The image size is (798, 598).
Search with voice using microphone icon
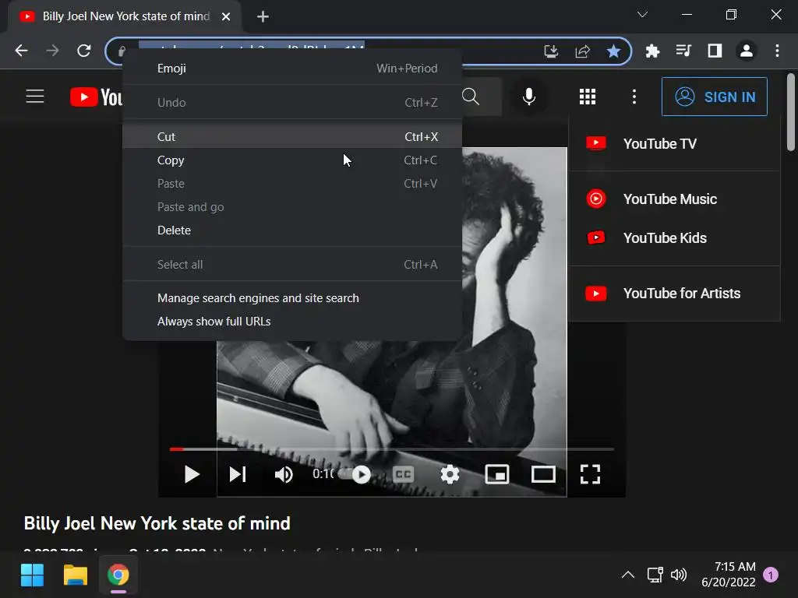point(529,96)
